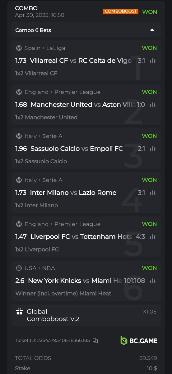Select Liverpool FC vs Tottenham bet row
The width and height of the screenshot is (172, 374).
click(x=86, y=237)
